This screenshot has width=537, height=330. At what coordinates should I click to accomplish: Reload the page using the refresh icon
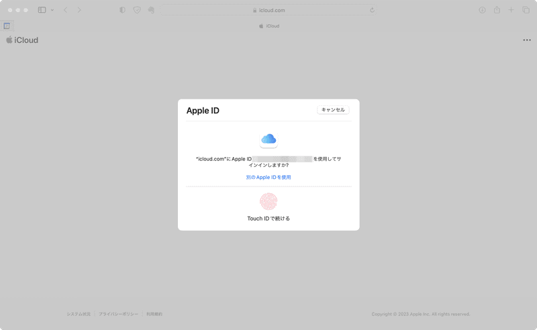[x=372, y=10]
